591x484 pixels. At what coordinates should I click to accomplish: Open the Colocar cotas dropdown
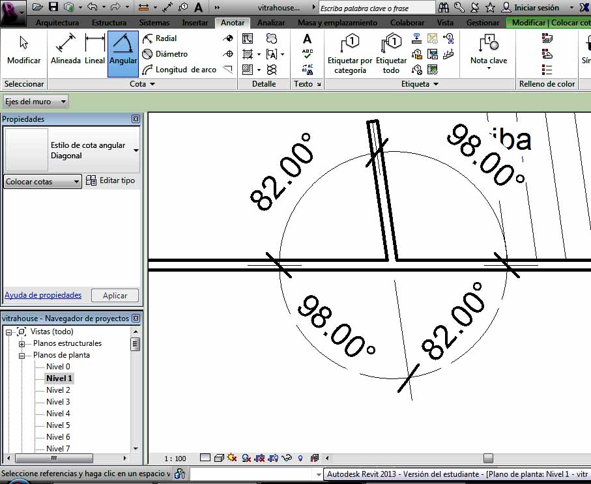pos(43,182)
